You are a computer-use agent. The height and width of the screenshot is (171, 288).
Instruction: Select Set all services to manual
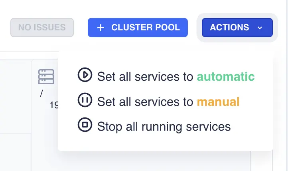(x=158, y=101)
